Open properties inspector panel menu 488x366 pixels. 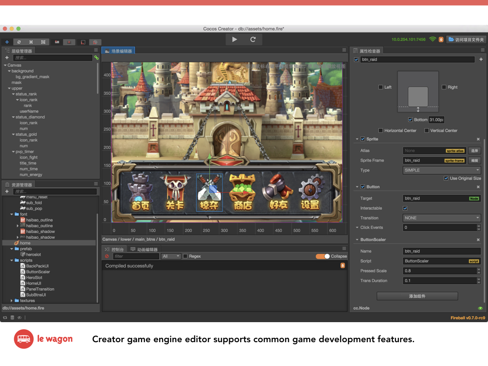482,50
